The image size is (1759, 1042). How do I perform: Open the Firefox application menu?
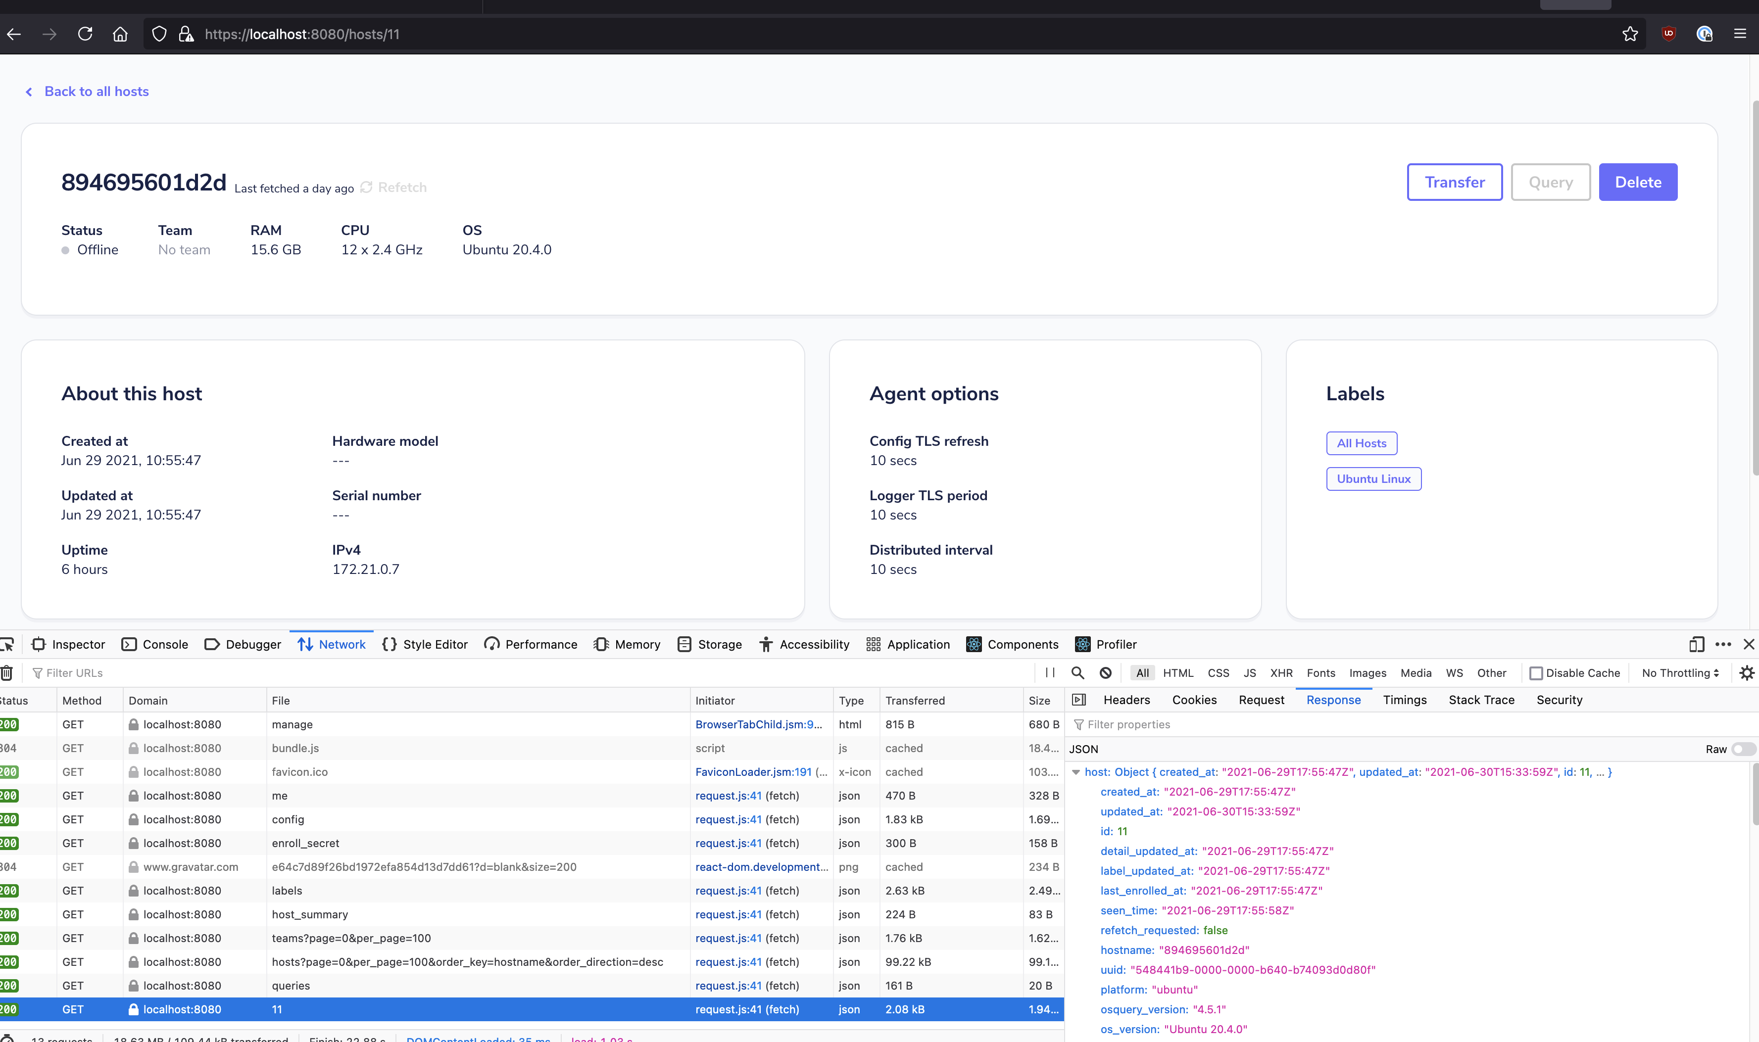pos(1741,34)
